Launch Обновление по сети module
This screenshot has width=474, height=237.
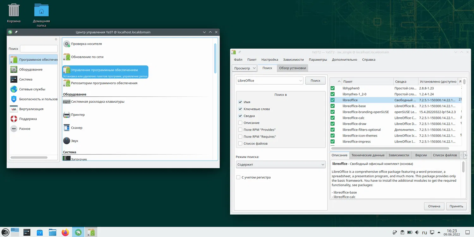click(x=83, y=57)
